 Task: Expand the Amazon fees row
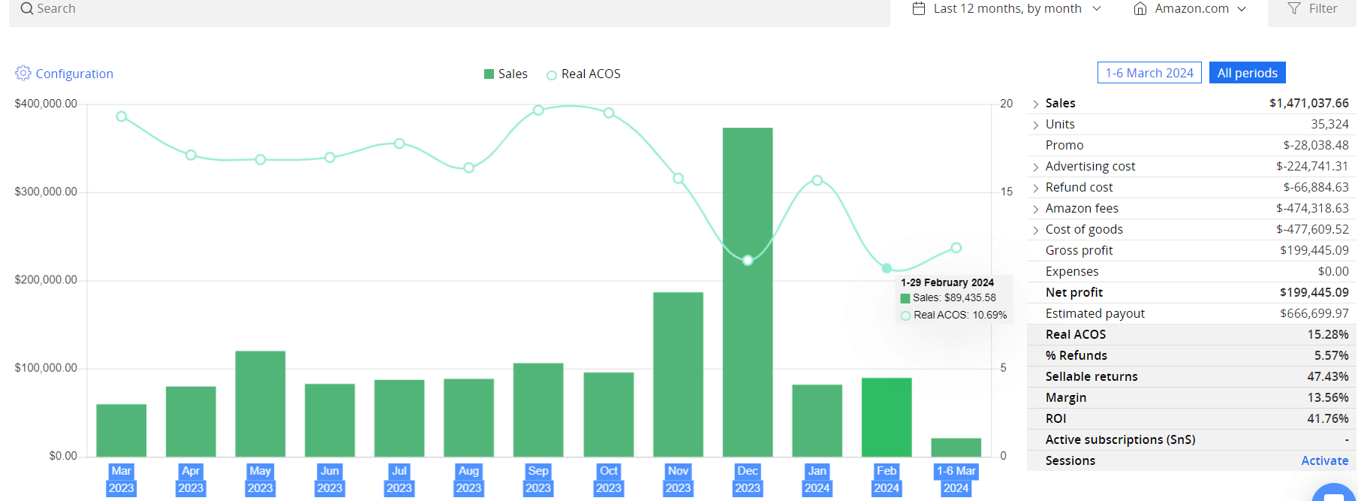(1036, 209)
